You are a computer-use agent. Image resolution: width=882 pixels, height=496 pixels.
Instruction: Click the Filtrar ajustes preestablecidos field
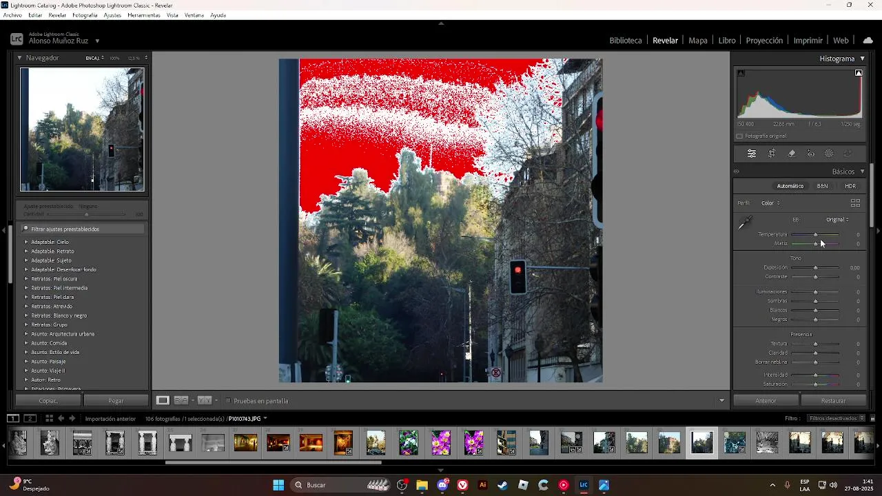coord(82,229)
